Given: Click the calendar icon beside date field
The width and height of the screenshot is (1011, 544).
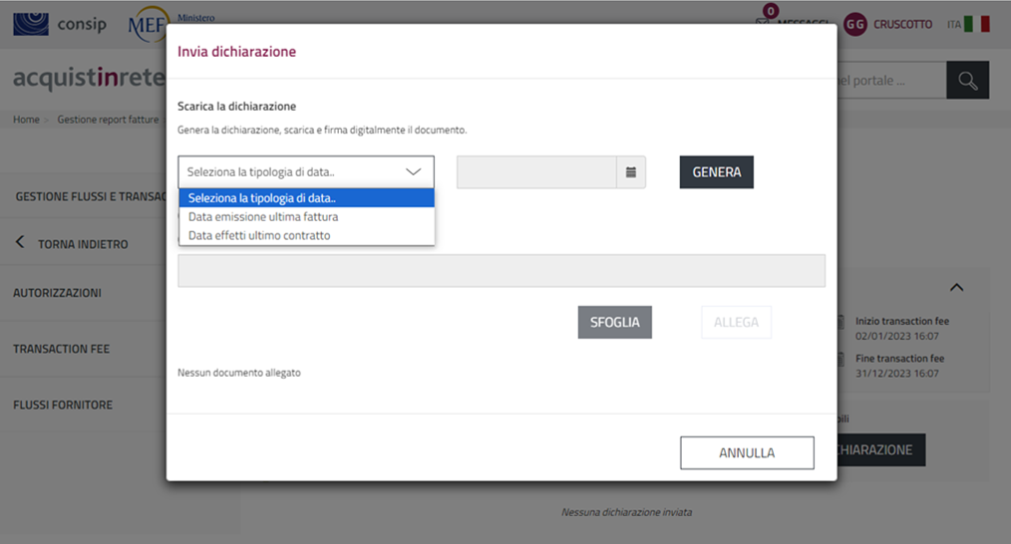Looking at the screenshot, I should pyautogui.click(x=630, y=172).
